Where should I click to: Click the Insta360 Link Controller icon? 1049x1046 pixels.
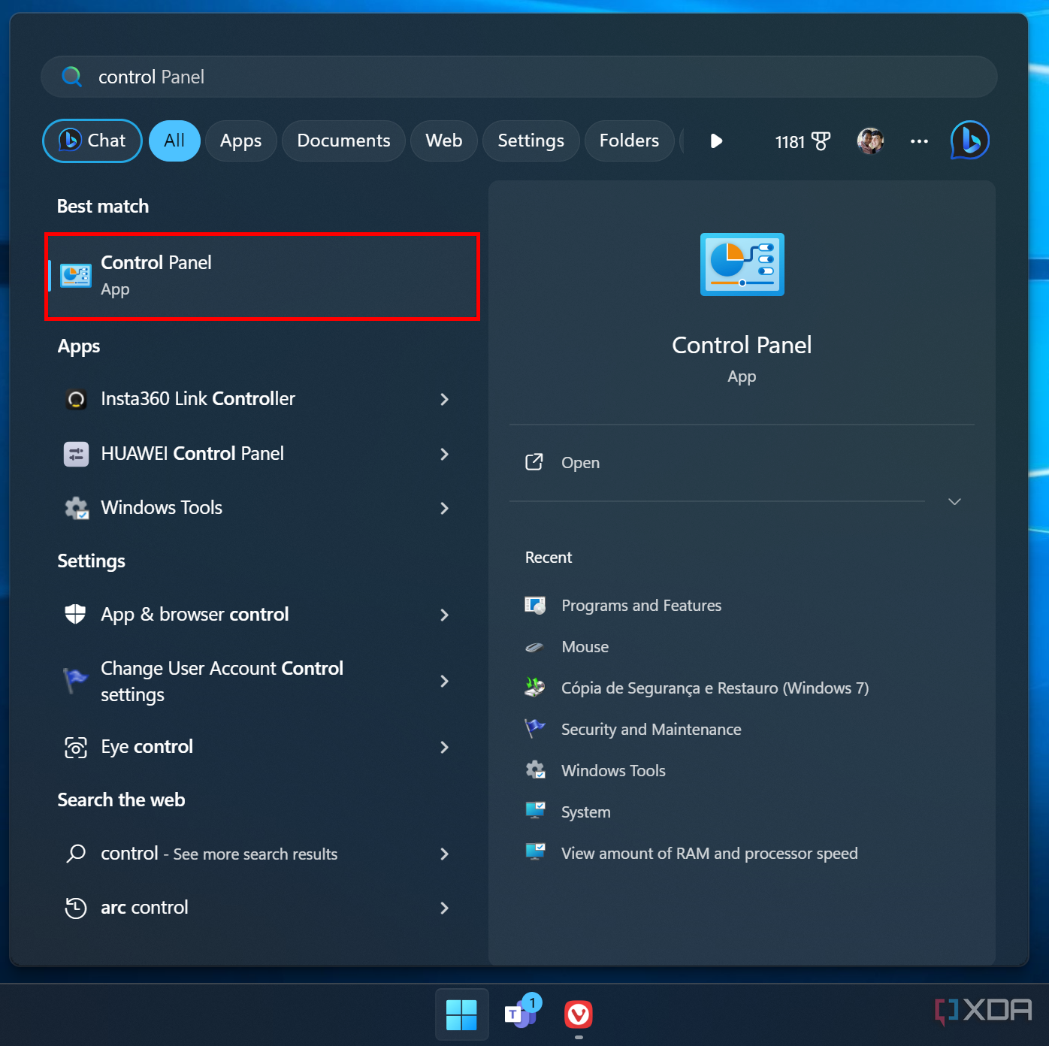pyautogui.click(x=76, y=399)
